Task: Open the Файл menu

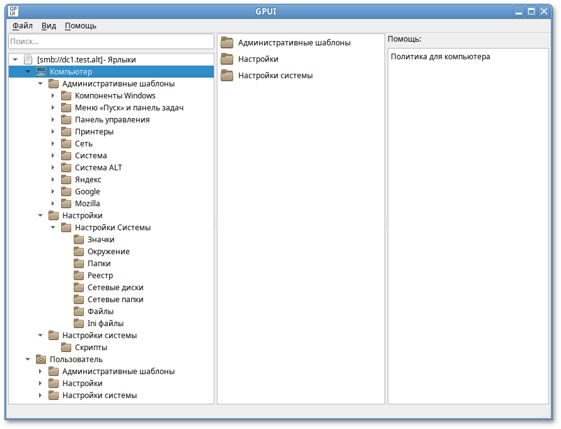Action: (x=23, y=26)
